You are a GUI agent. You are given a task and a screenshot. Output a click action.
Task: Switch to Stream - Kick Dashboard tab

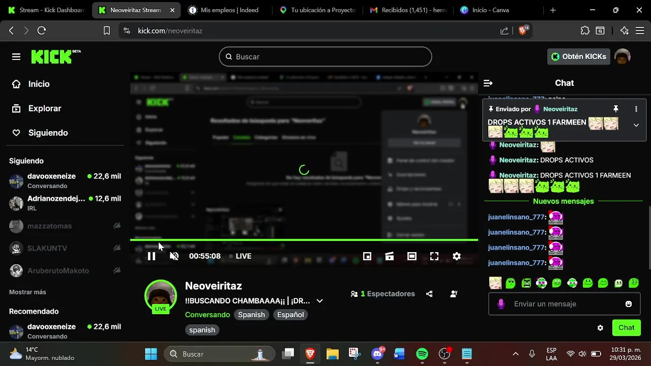[x=46, y=10]
